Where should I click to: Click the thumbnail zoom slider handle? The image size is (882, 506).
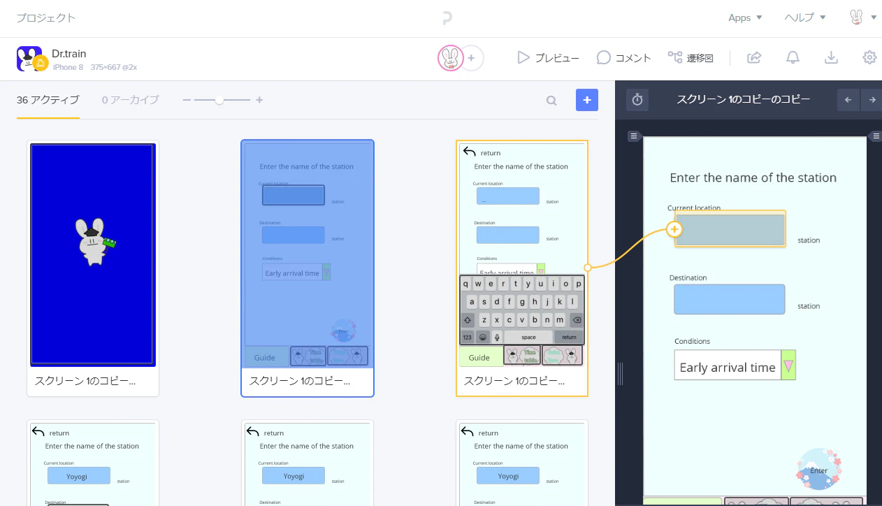[x=219, y=100]
